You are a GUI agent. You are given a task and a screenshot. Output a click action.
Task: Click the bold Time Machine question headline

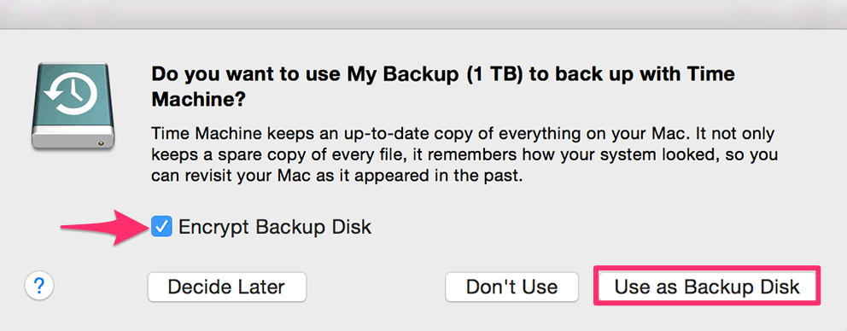[x=443, y=86]
